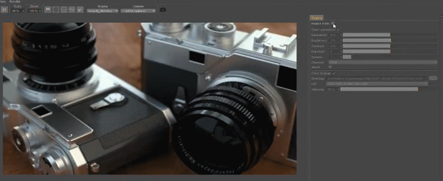Toggle the Color correction checkbox
The width and height of the screenshot is (443, 181).
tap(338, 29)
